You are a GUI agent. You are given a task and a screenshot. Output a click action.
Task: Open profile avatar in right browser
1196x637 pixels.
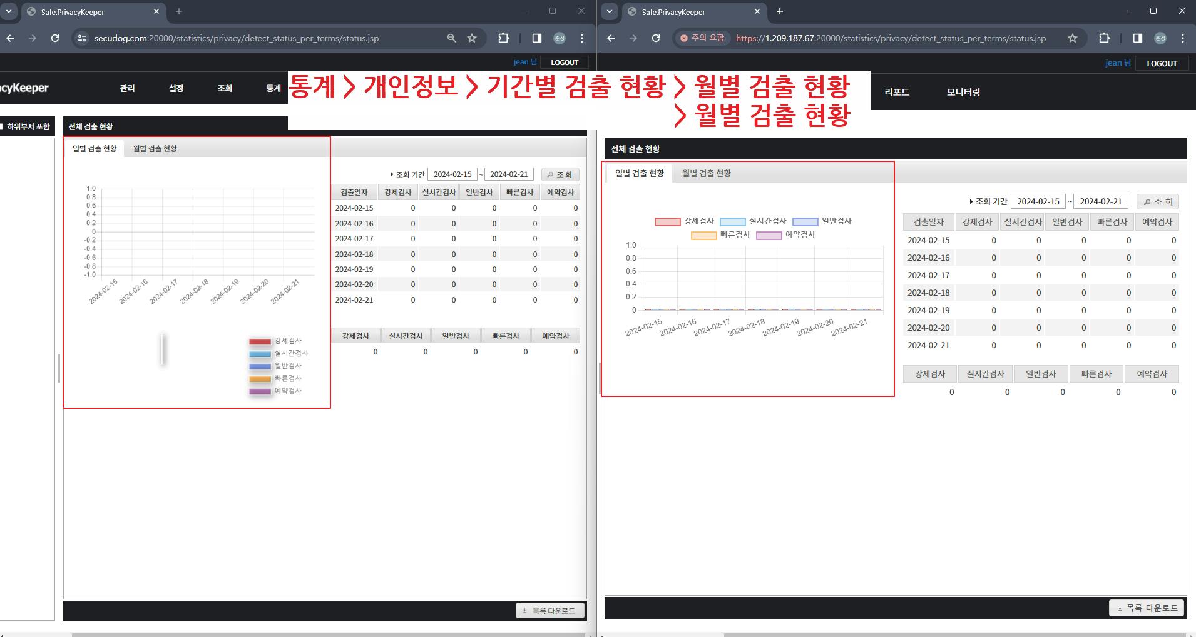click(1160, 38)
